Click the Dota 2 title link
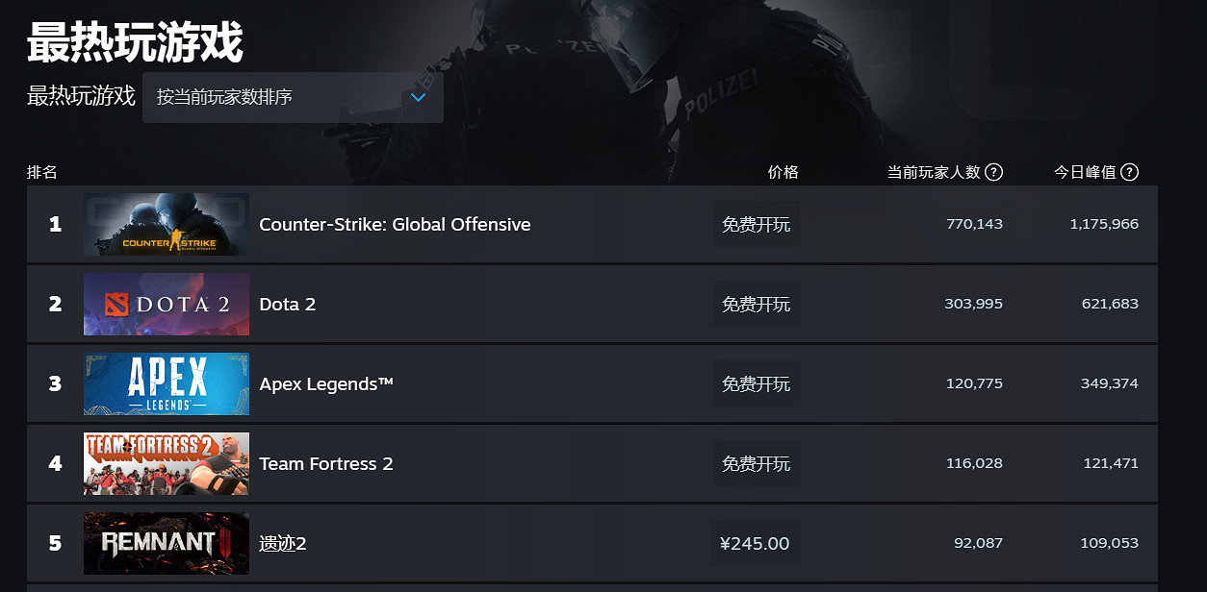The image size is (1207, 592). [288, 304]
